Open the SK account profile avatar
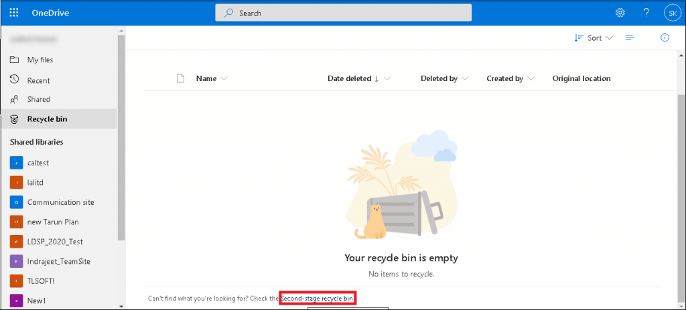Image resolution: width=686 pixels, height=310 pixels. tap(672, 13)
